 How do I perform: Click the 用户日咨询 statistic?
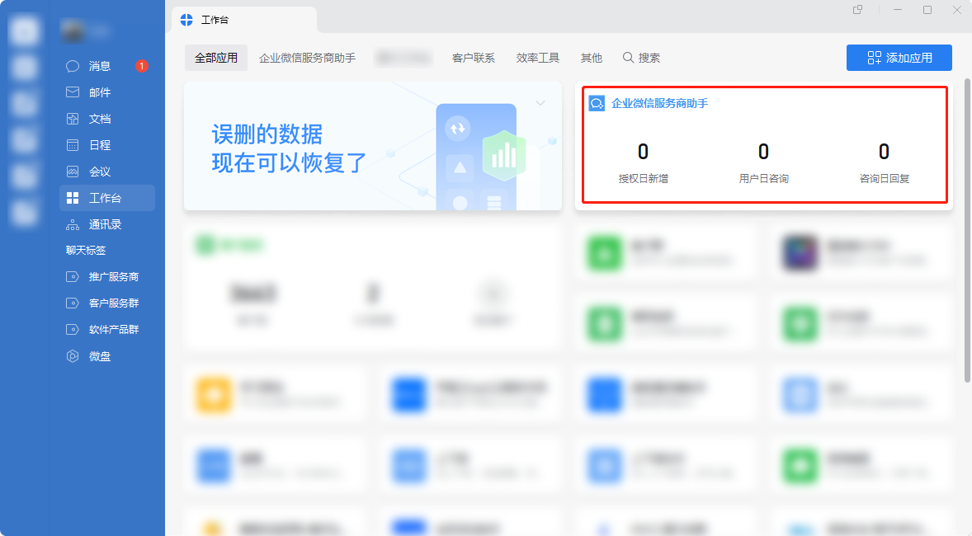[x=764, y=163]
